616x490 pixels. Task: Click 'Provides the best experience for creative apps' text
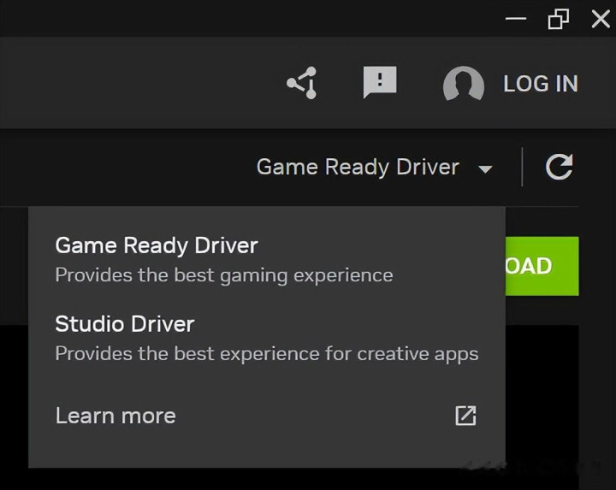266,353
